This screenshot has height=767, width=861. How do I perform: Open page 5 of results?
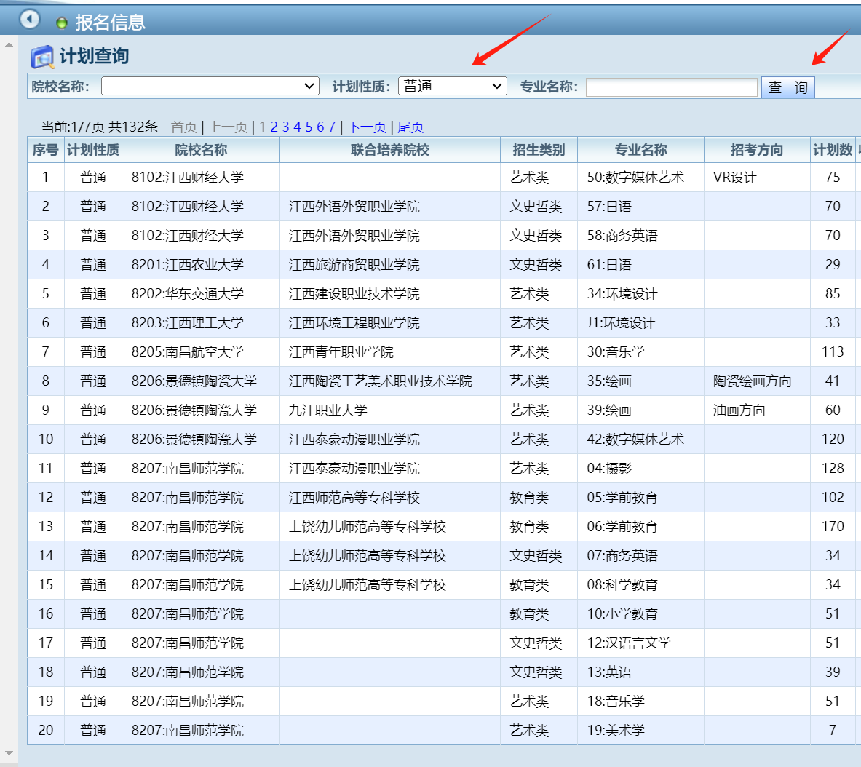[309, 127]
